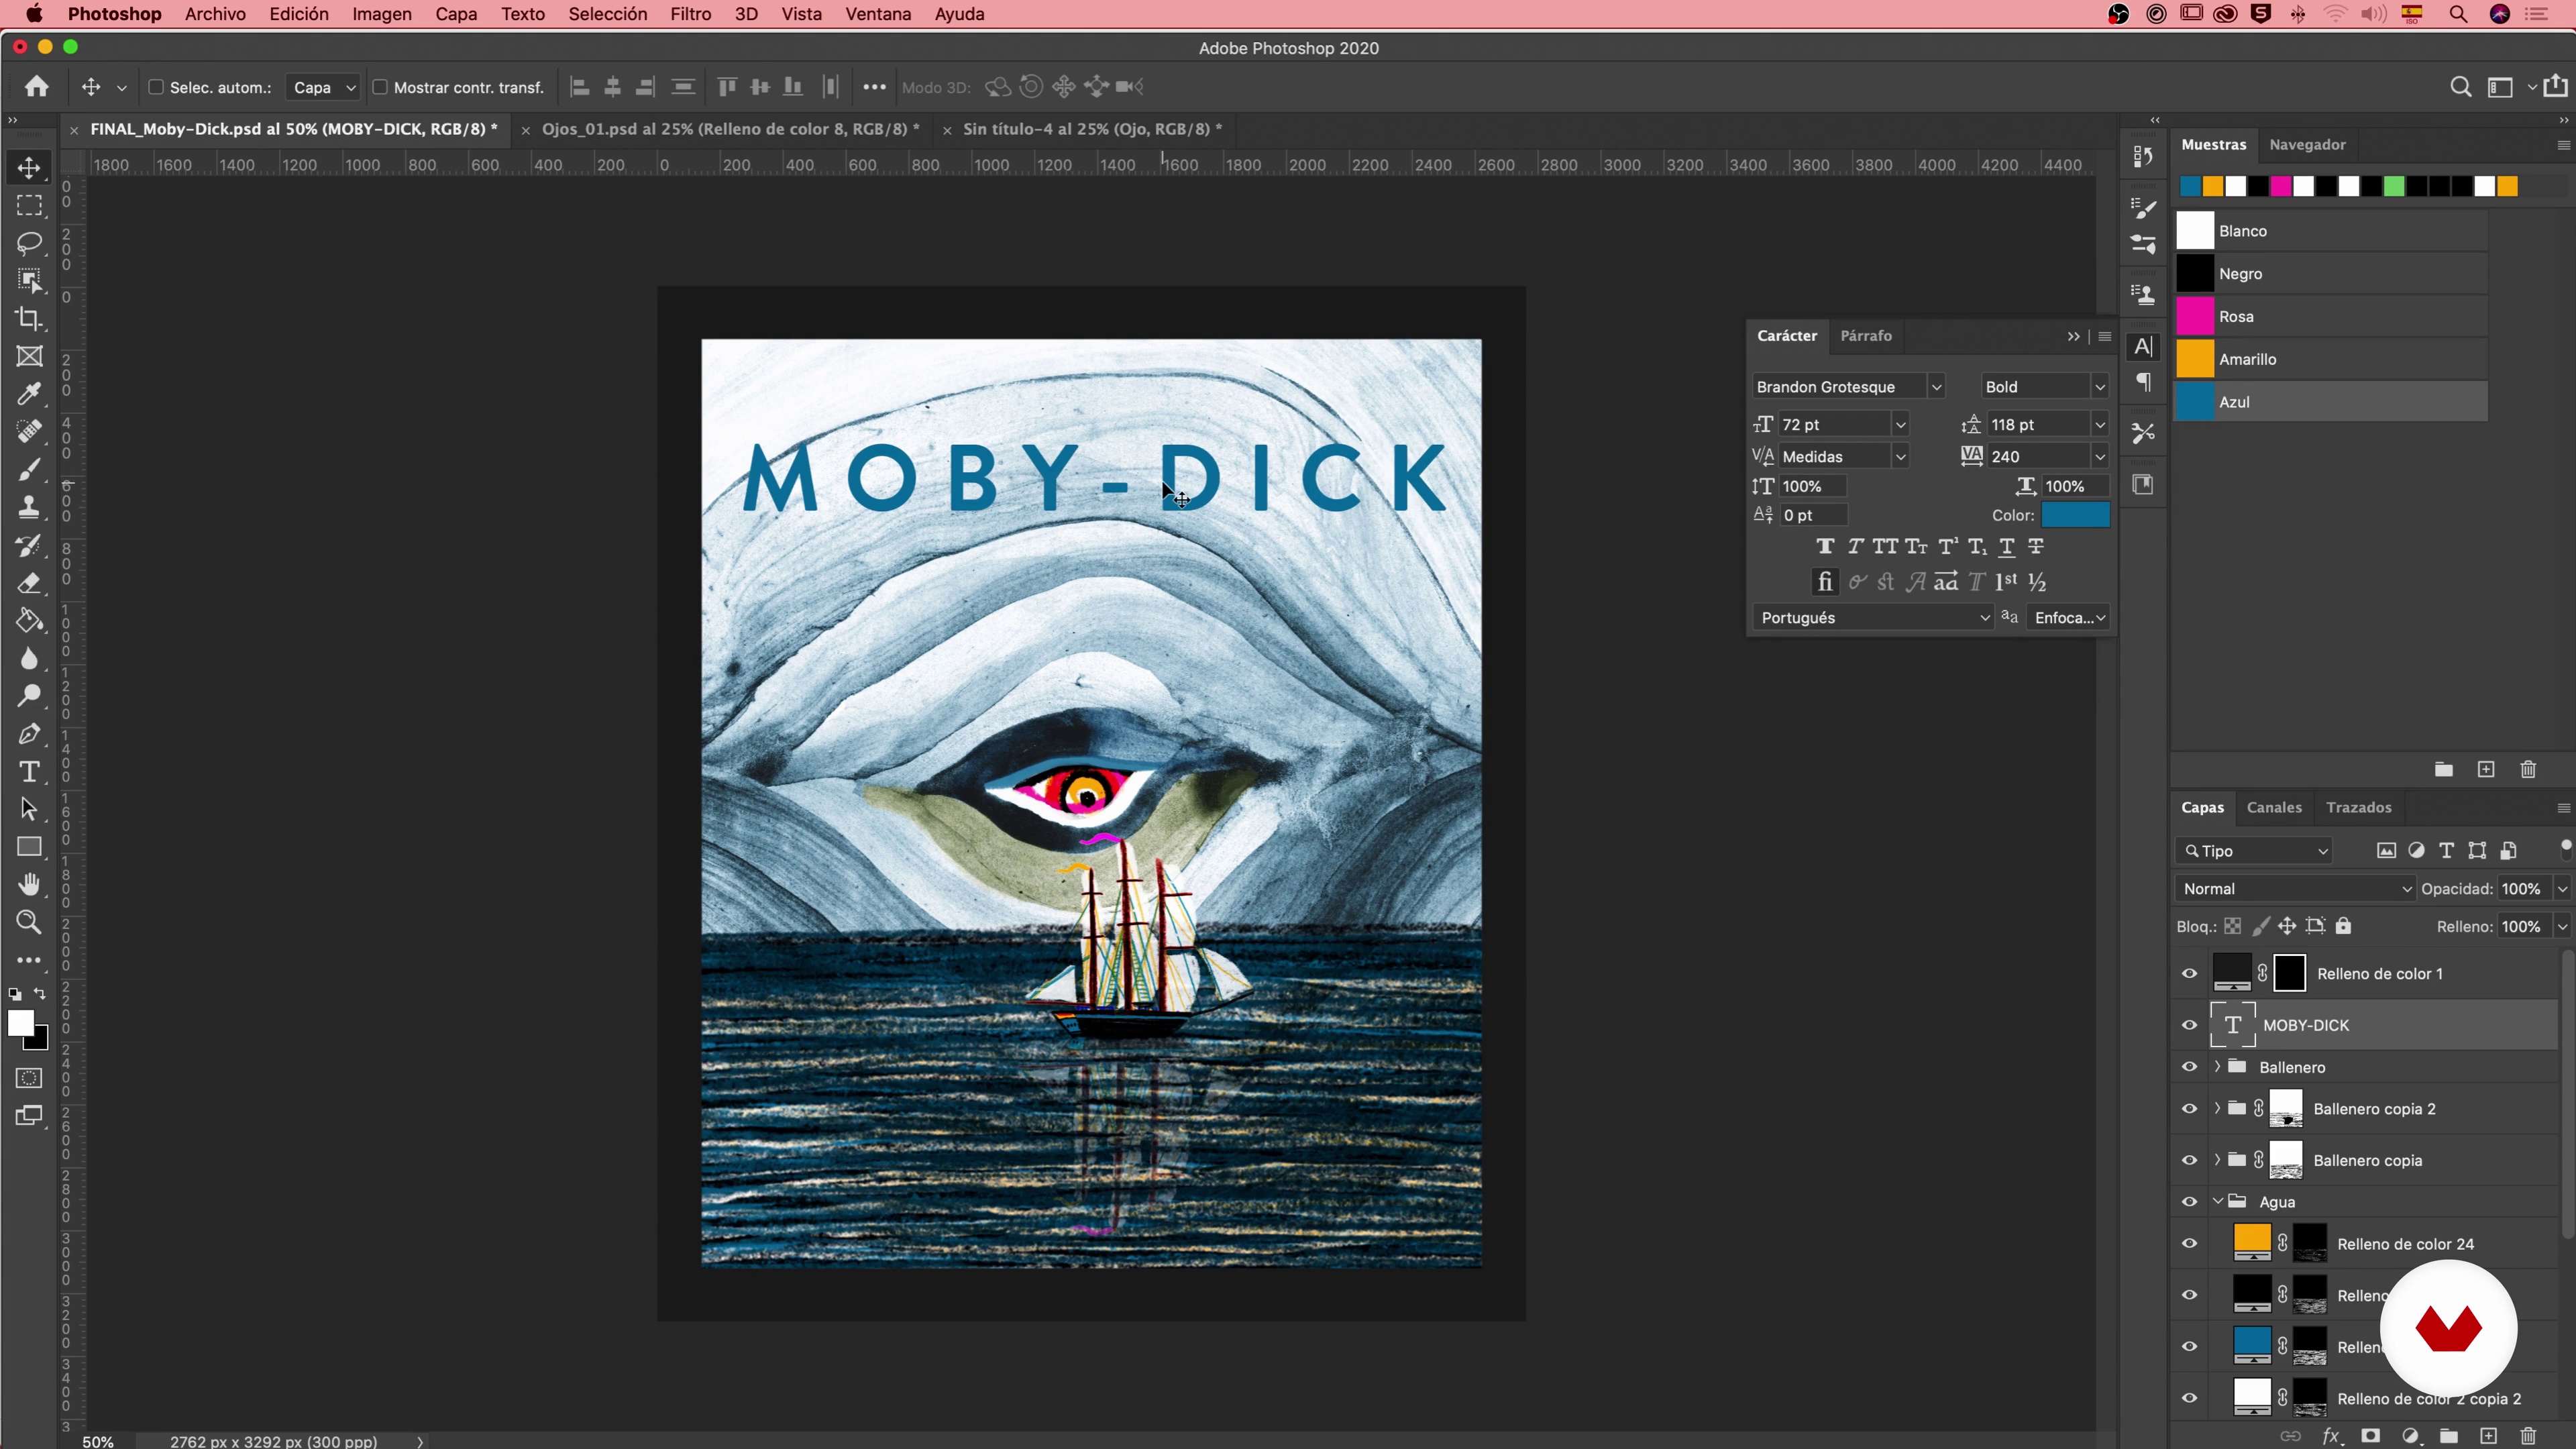The image size is (2576, 1449).
Task: Open the Capa auto-select dropdown
Action: click(322, 87)
